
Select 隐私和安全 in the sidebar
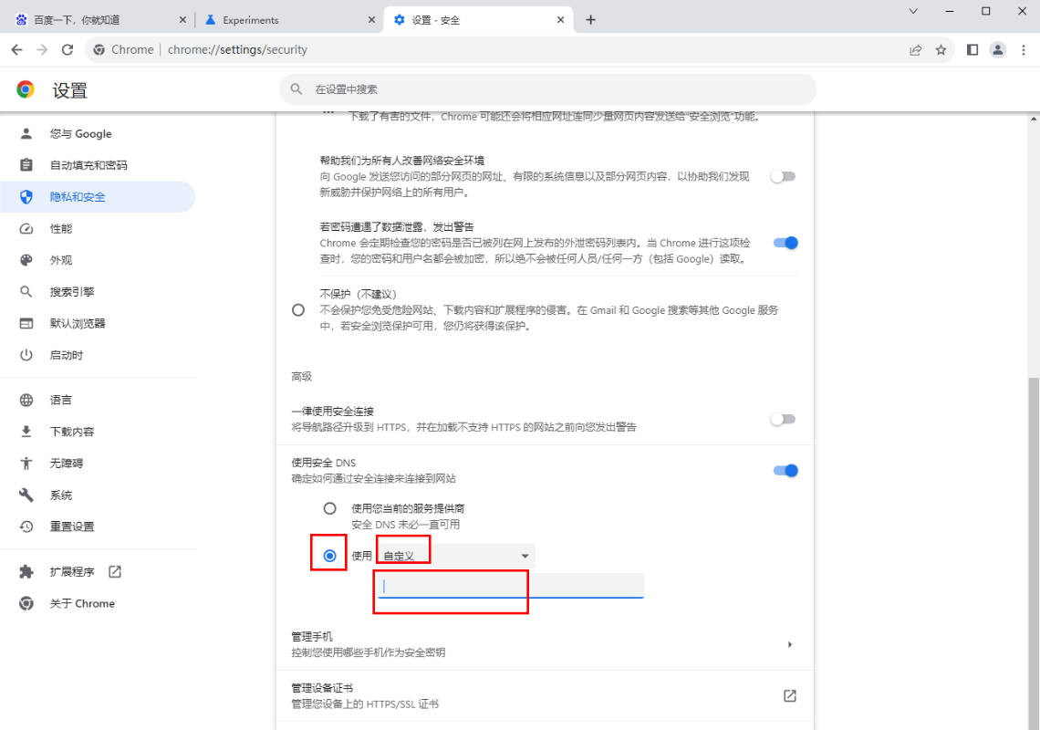pos(99,196)
